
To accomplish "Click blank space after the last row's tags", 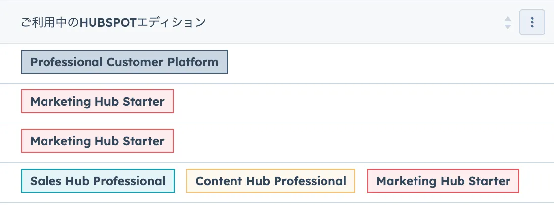I will coord(536,181).
